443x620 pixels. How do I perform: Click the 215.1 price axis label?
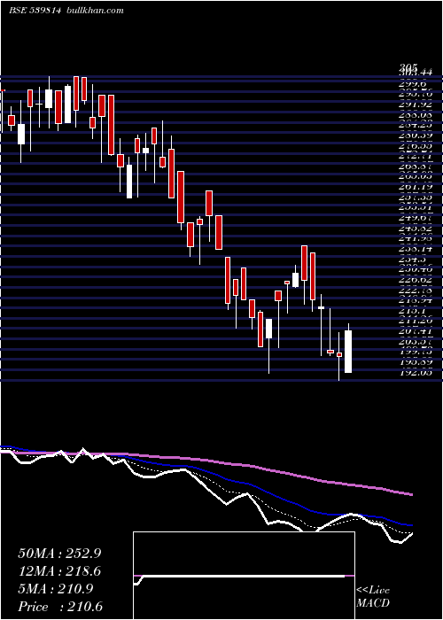413,310
